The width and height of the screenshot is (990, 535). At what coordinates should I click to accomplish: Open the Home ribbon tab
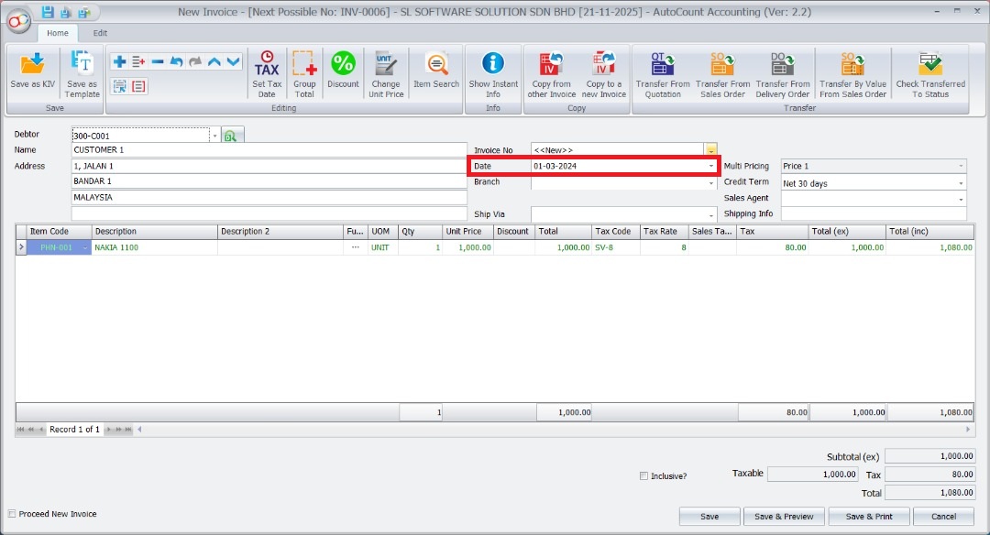pyautogui.click(x=58, y=31)
